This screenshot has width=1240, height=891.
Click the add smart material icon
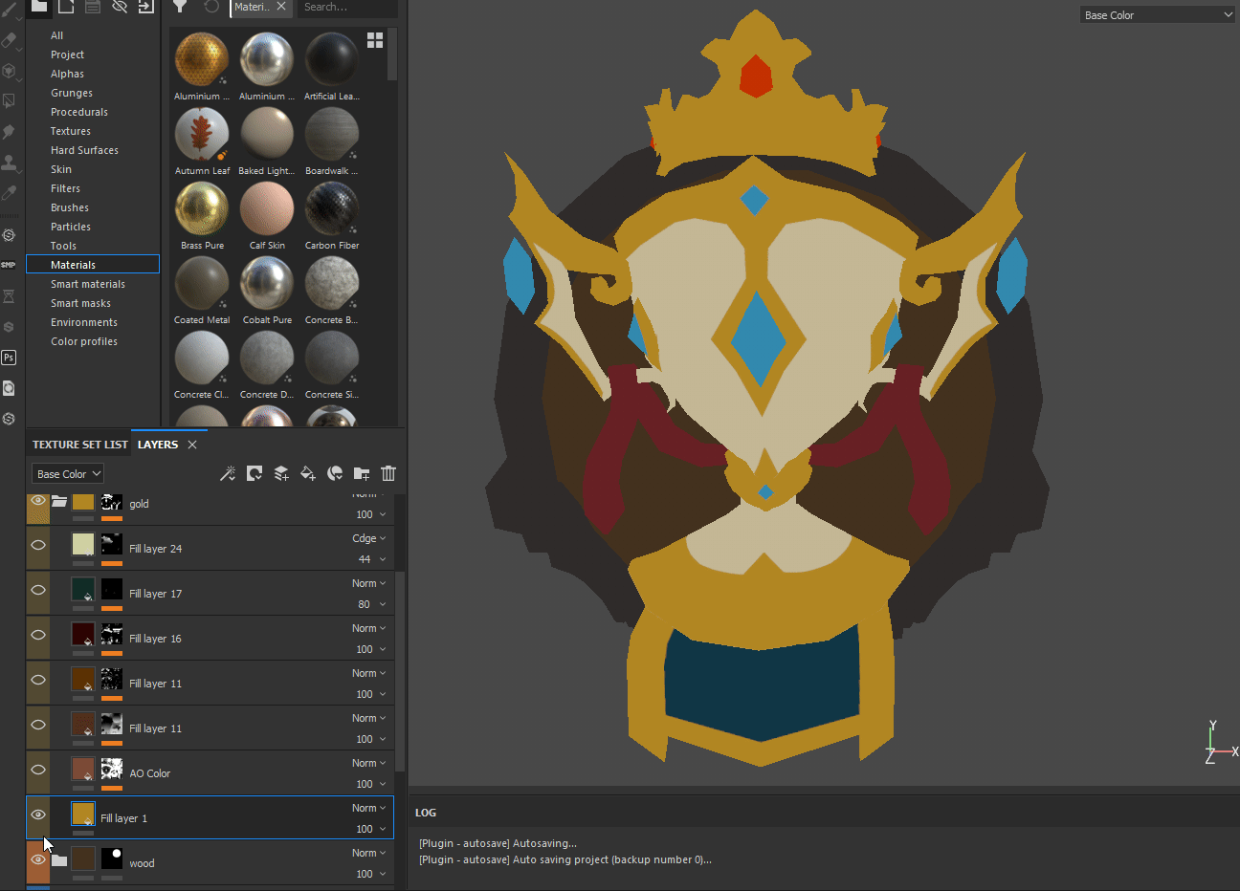[335, 473]
